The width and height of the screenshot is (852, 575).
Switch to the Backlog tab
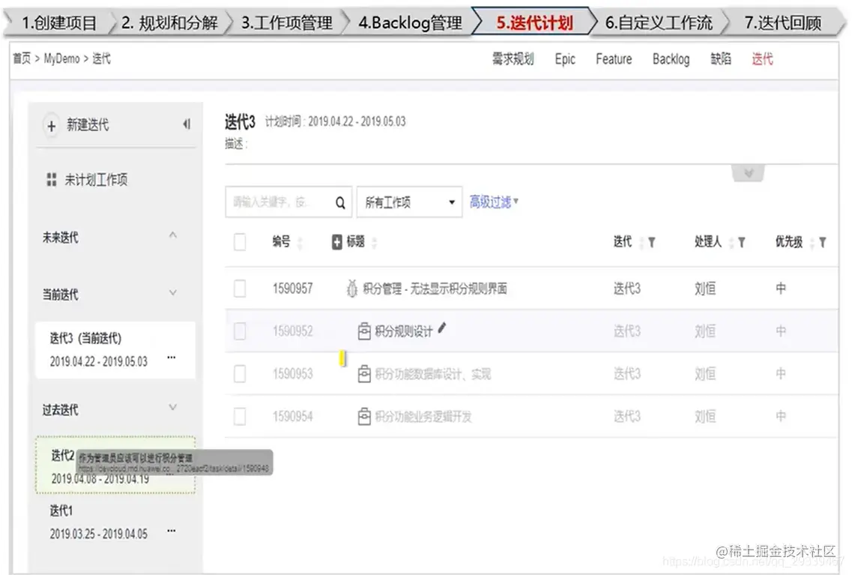point(671,59)
